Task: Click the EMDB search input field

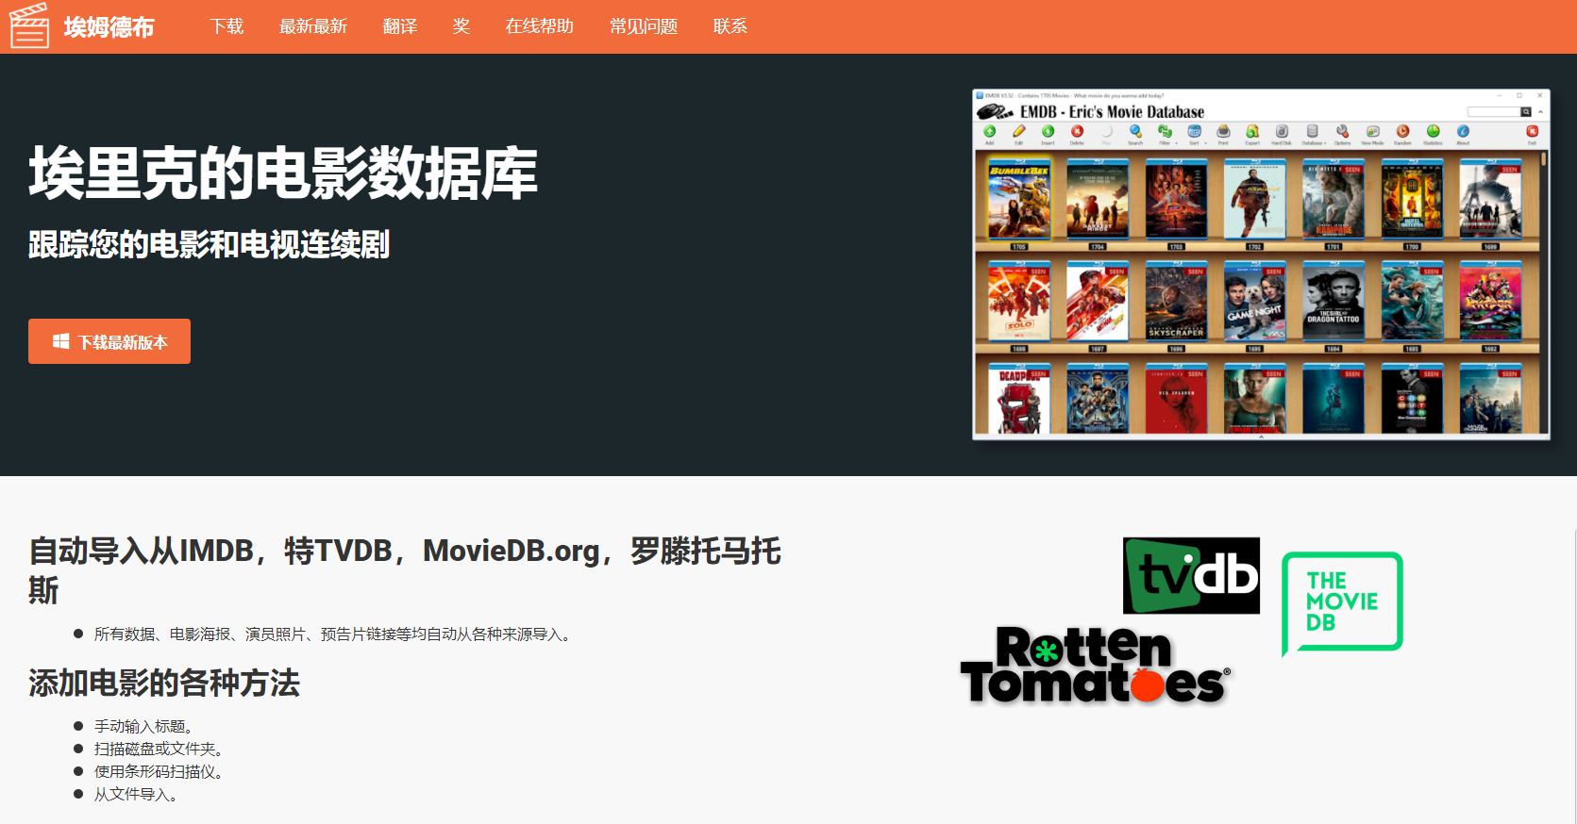Action: pyautogui.click(x=1493, y=112)
